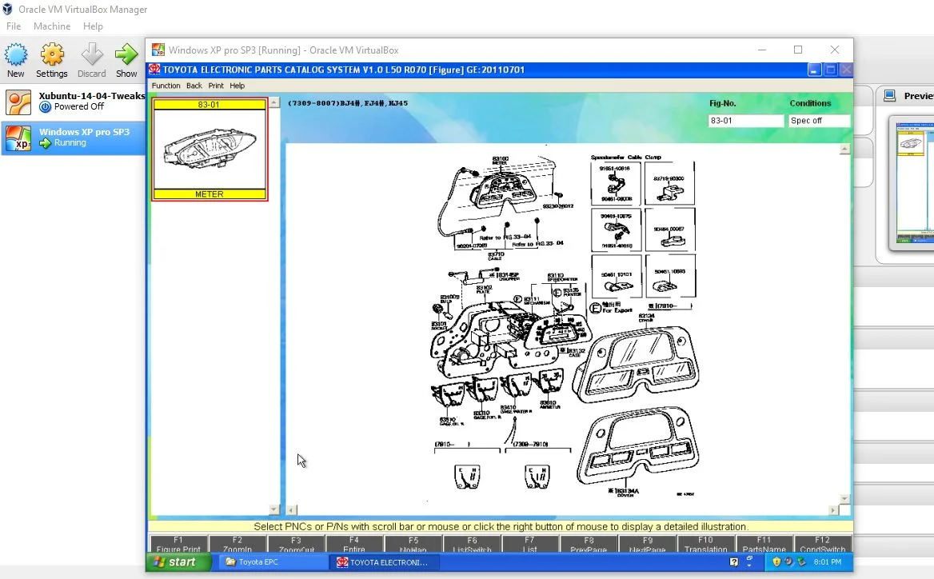Click F2 ZoomIn button
The width and height of the screenshot is (934, 579).
click(x=237, y=545)
